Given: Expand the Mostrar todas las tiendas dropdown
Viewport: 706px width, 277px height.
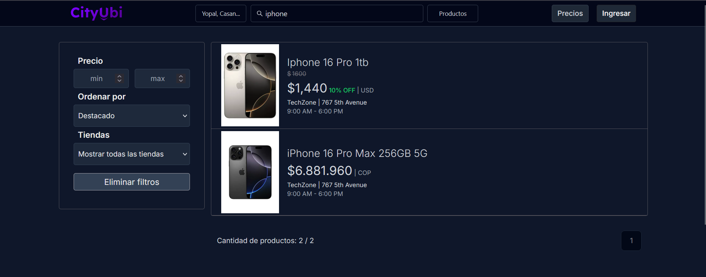Looking at the screenshot, I should pos(131,154).
